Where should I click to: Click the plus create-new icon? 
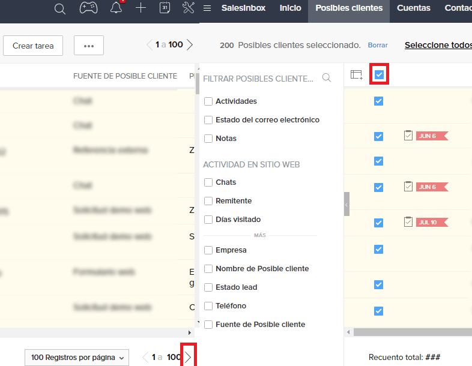[x=141, y=8]
